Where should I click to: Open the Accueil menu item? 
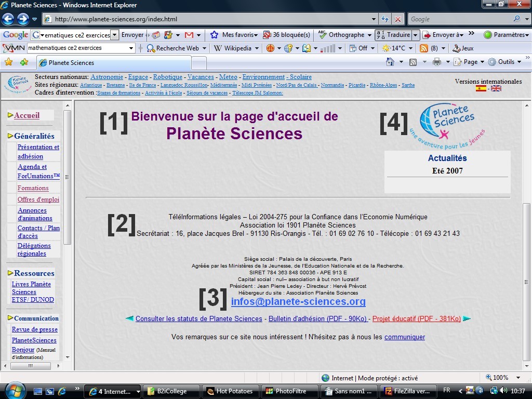click(27, 115)
